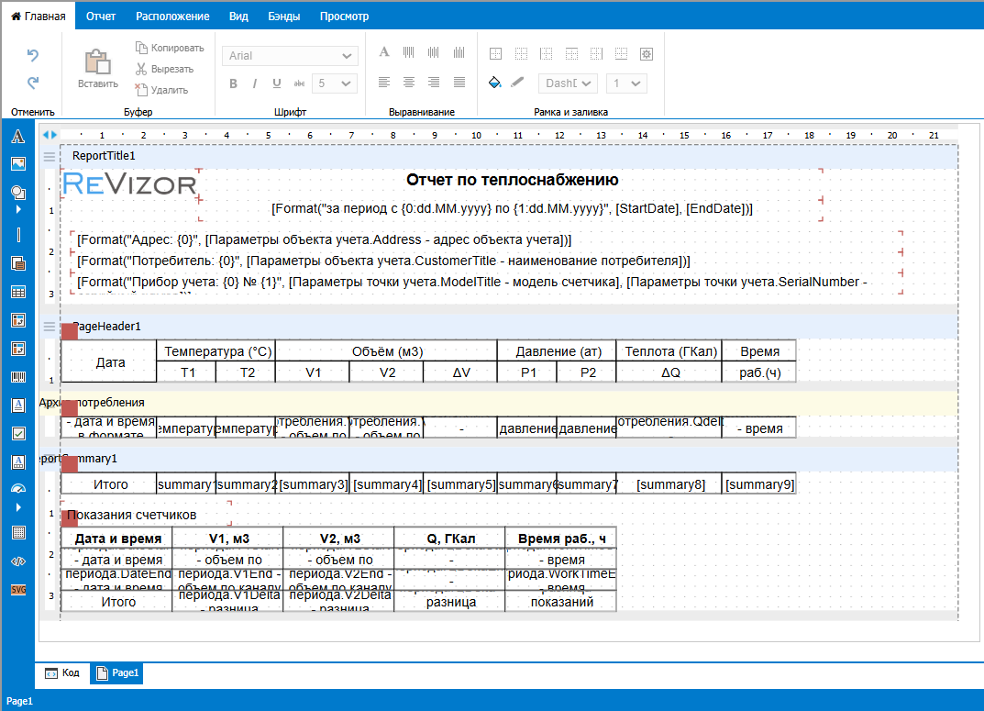
Task: Open the line width dropdown showing 1
Action: [627, 83]
